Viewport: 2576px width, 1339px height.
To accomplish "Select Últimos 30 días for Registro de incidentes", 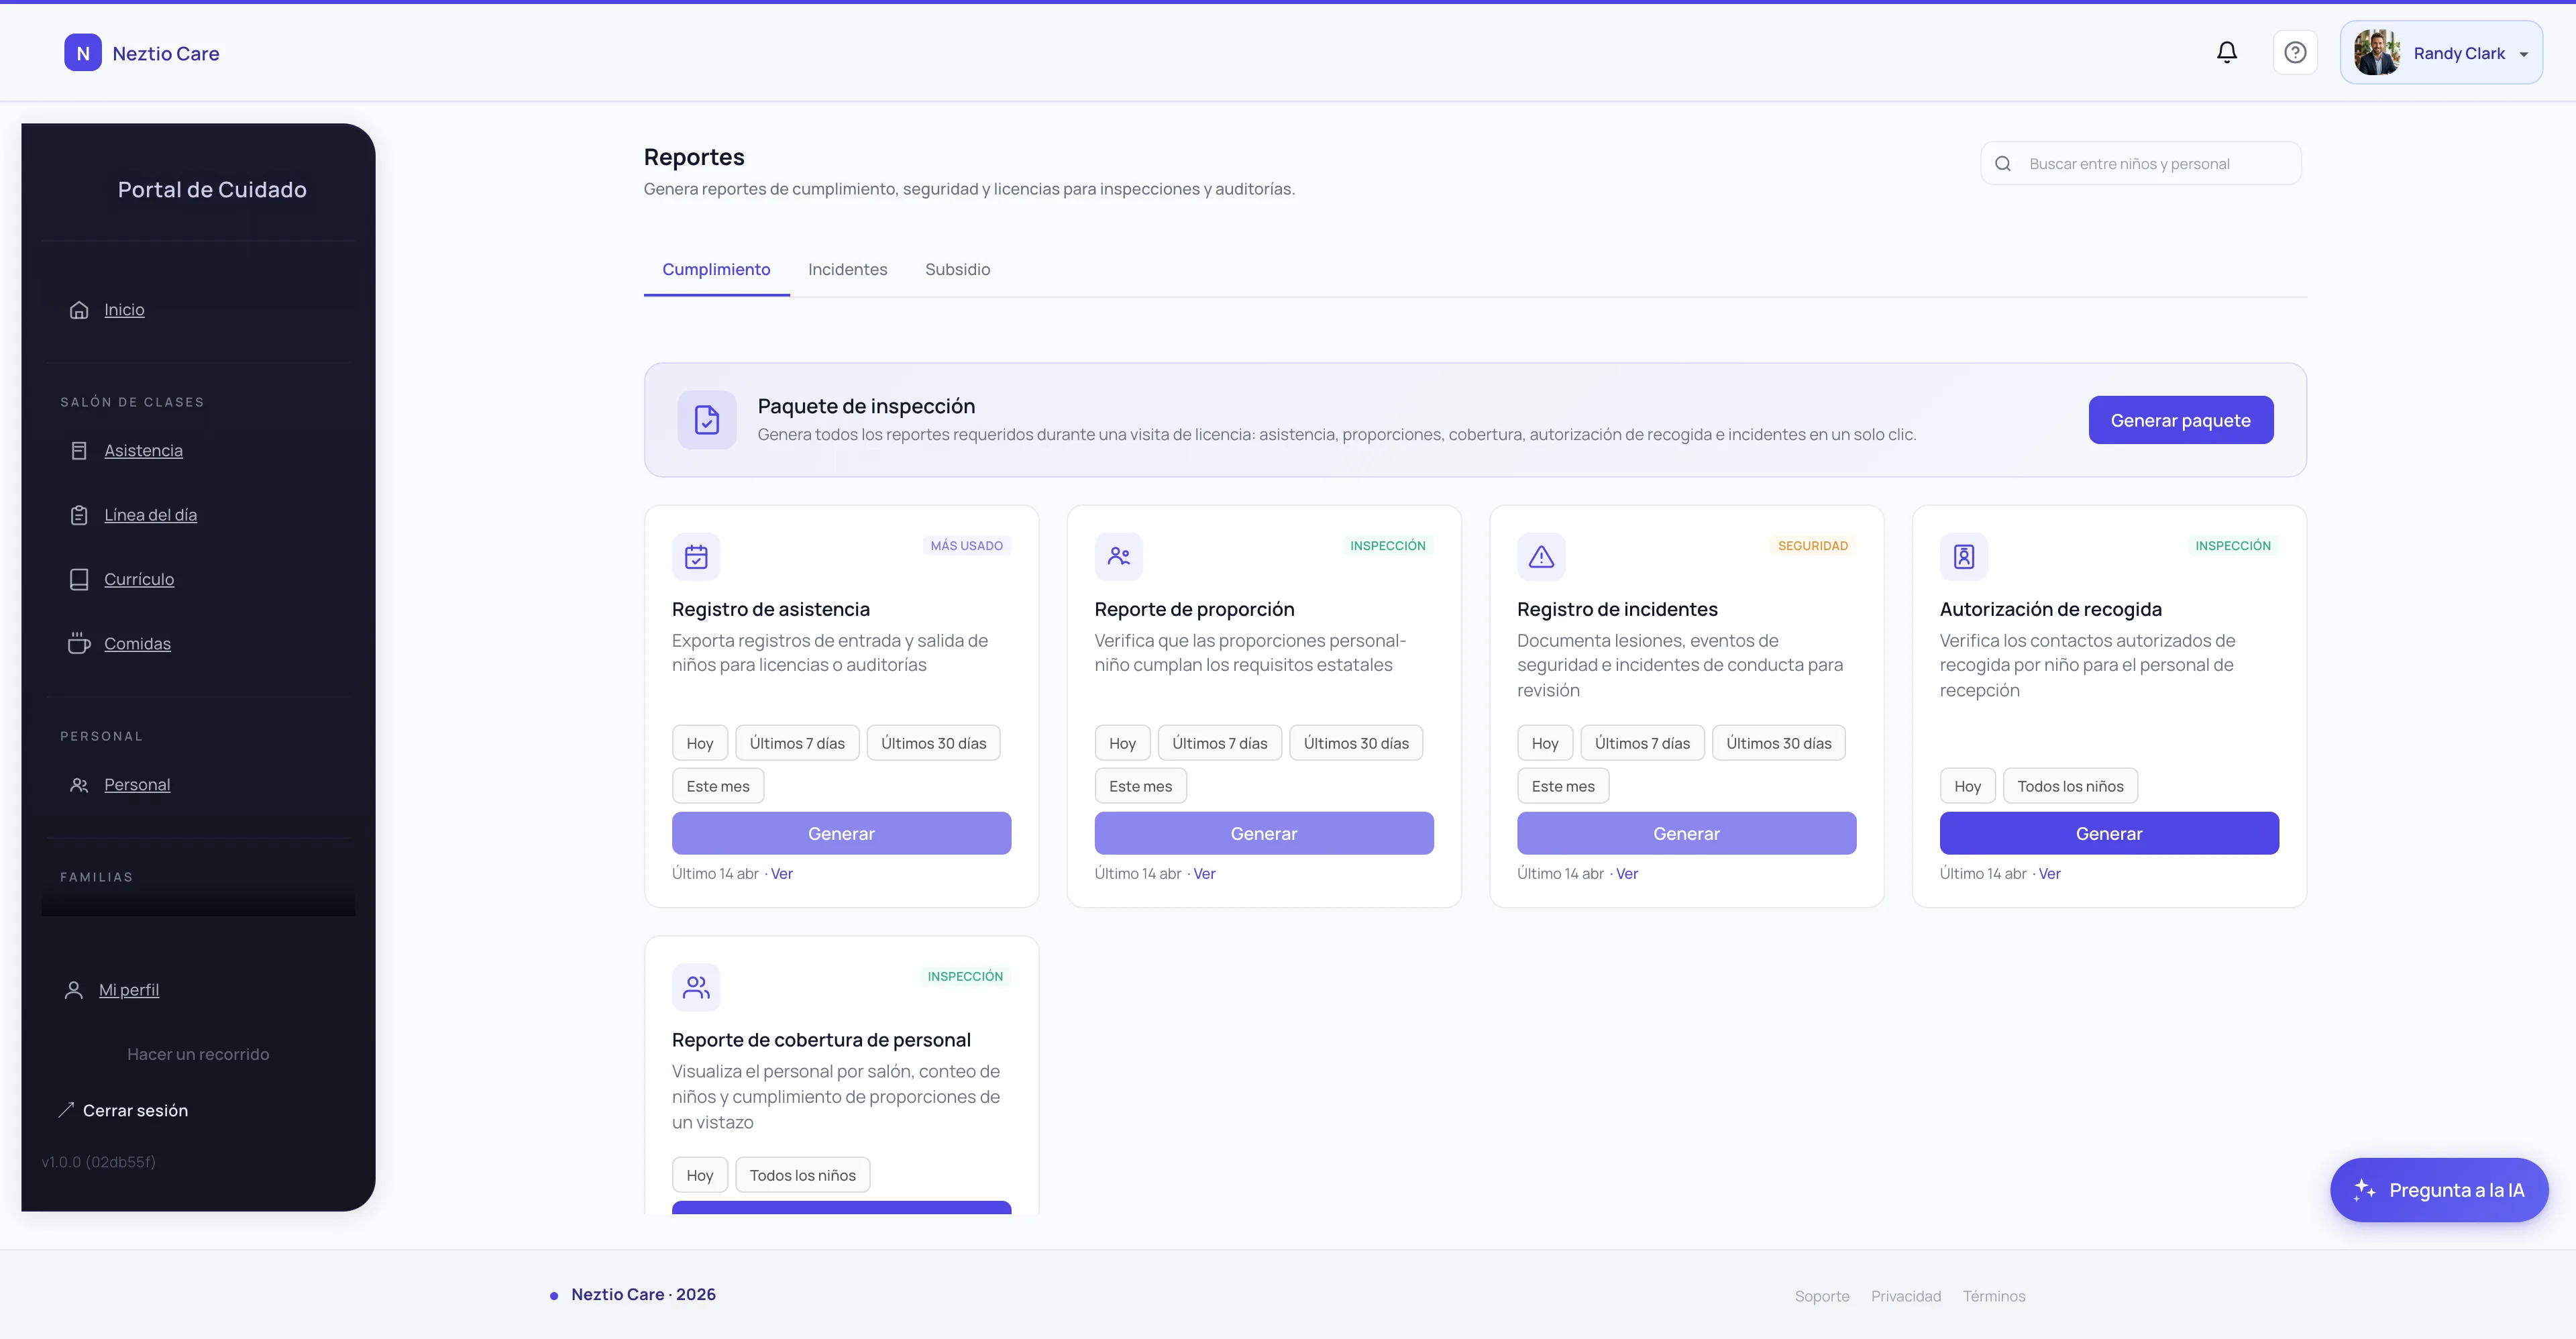I will (1779, 743).
